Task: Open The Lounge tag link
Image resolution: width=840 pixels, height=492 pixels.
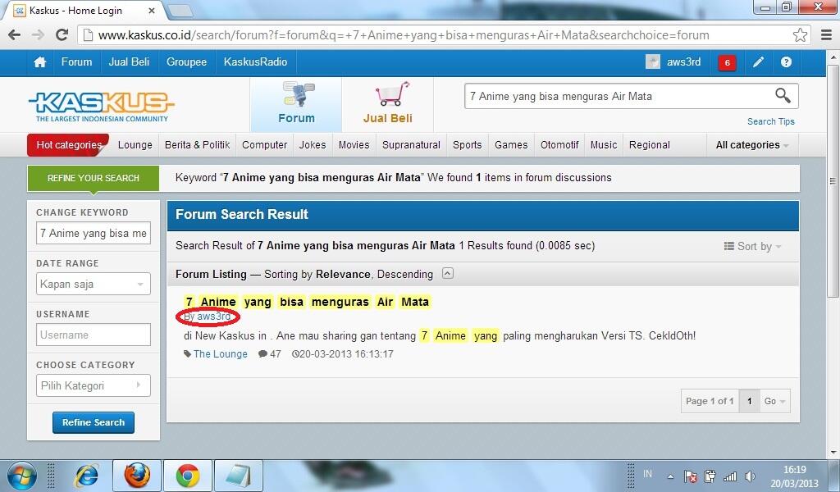Action: [220, 354]
